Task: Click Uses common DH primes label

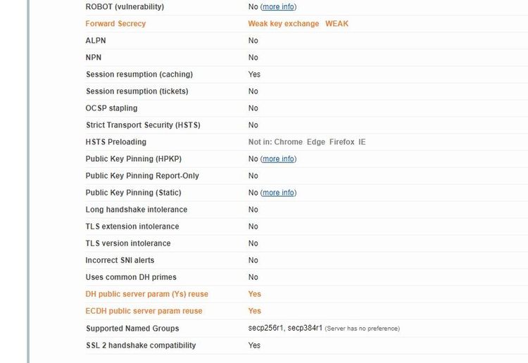Action: (131, 277)
